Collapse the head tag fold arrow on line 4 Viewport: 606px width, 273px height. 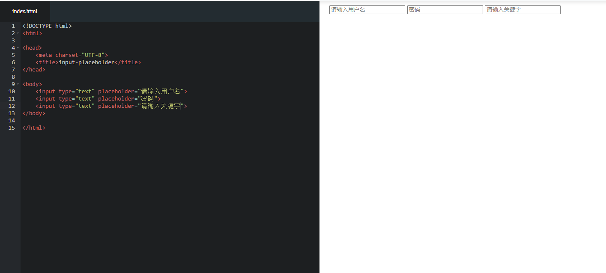18,47
